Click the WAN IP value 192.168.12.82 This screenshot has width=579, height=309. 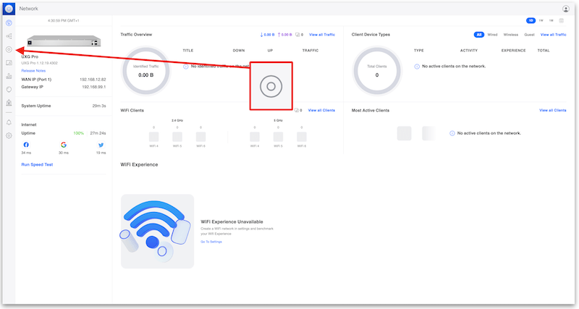pos(93,80)
